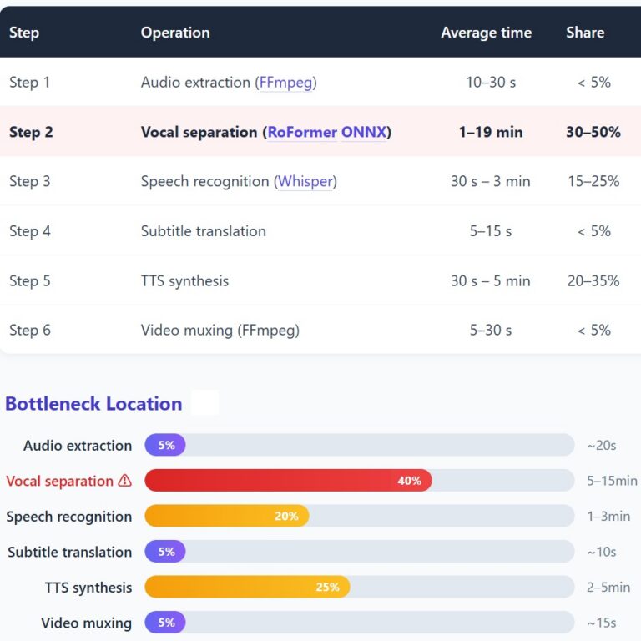Screen dimensions: 641x641
Task: Click the "Operation" column header
Action: point(175,33)
